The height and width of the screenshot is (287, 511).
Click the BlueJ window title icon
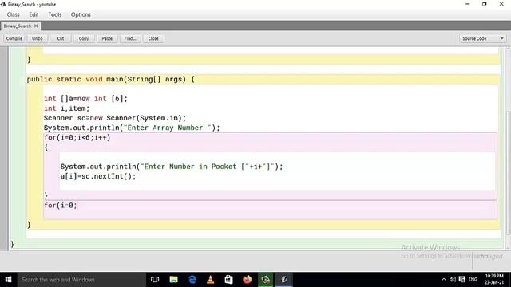click(x=3, y=4)
